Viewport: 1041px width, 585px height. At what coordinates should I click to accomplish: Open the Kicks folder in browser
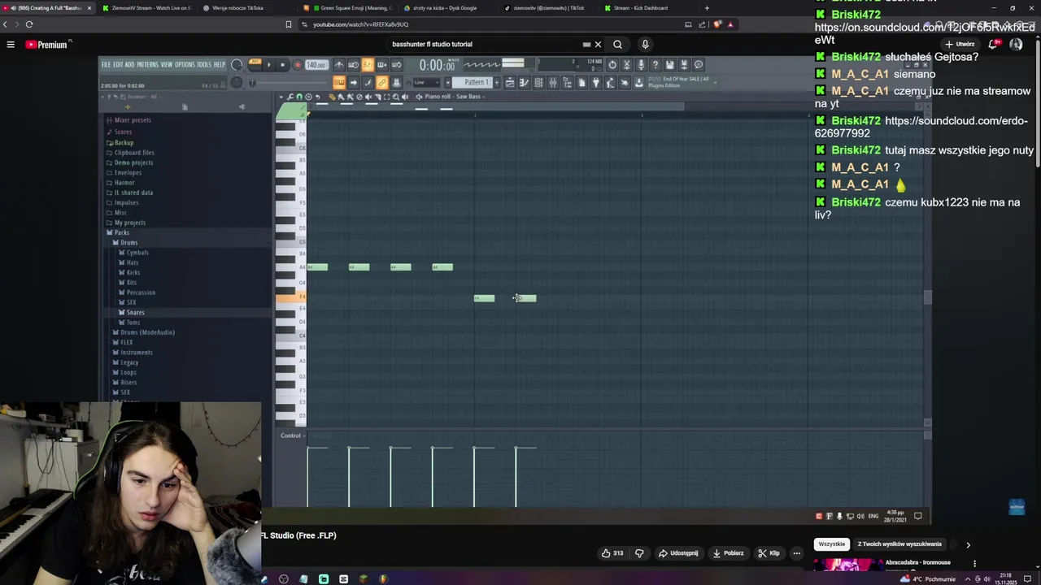(133, 272)
